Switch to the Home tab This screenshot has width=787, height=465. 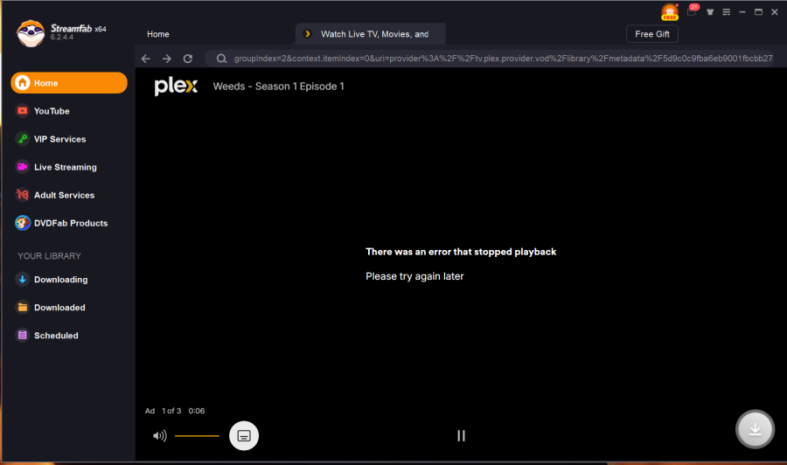click(158, 34)
